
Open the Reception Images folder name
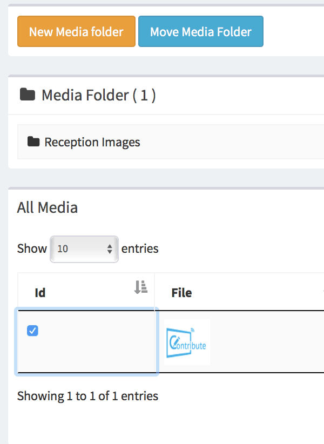92,142
